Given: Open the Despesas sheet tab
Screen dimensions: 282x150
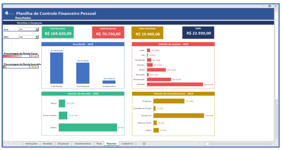Looking at the screenshot, I should [63, 144].
